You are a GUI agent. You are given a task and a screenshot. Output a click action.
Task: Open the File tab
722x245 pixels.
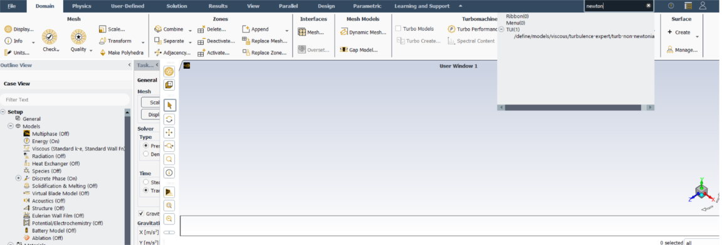click(x=11, y=6)
